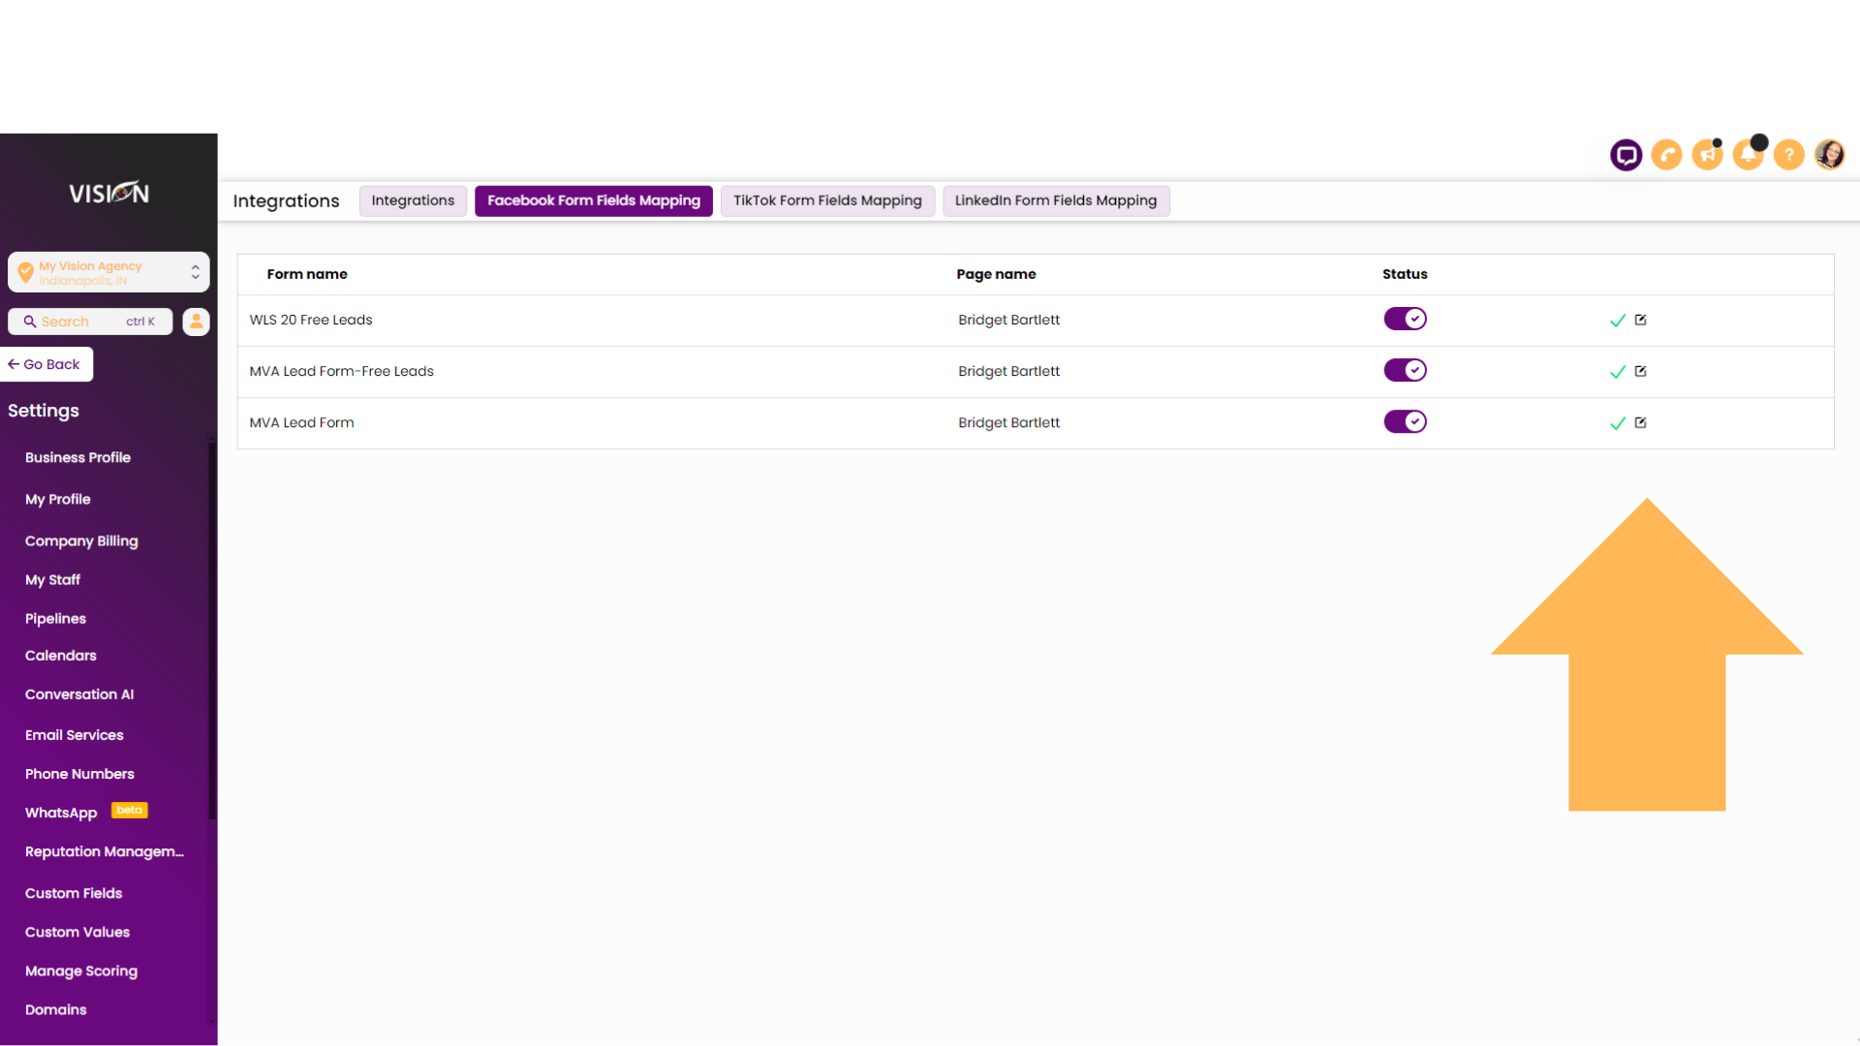Toggle status switch for WLS 20 Free Leads
The height and width of the screenshot is (1046, 1860).
(x=1404, y=320)
